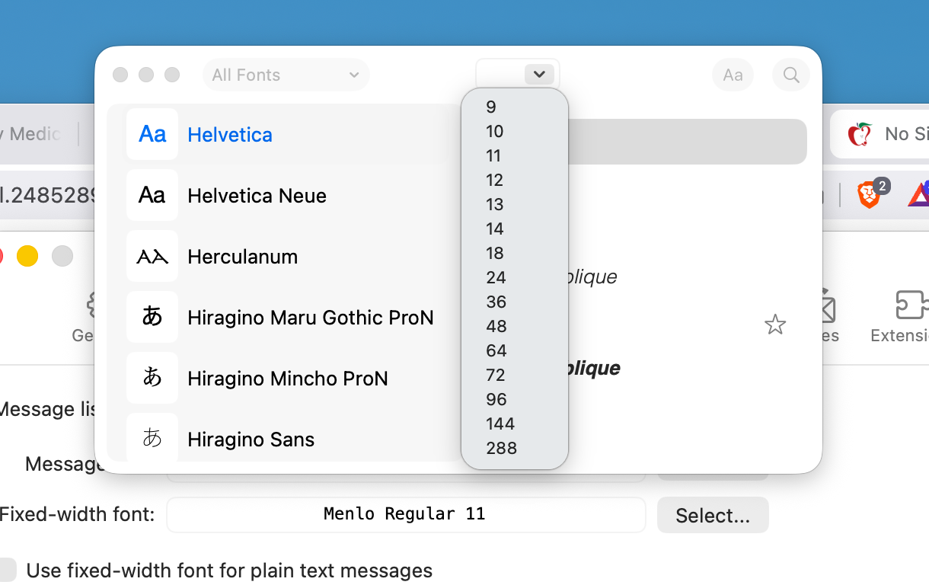Click Helvetica Aa preview thumbnail
Screen dimensions: 929x585
[x=152, y=134]
